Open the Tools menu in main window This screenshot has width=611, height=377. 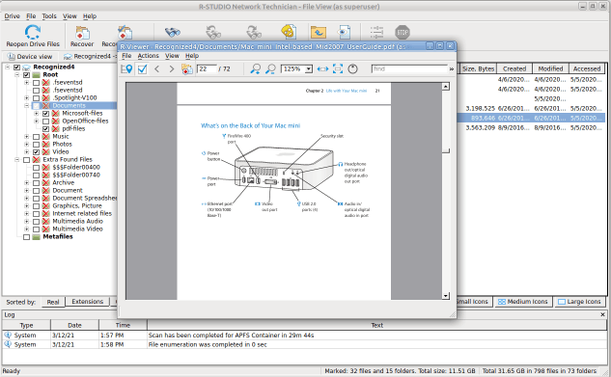click(x=49, y=16)
